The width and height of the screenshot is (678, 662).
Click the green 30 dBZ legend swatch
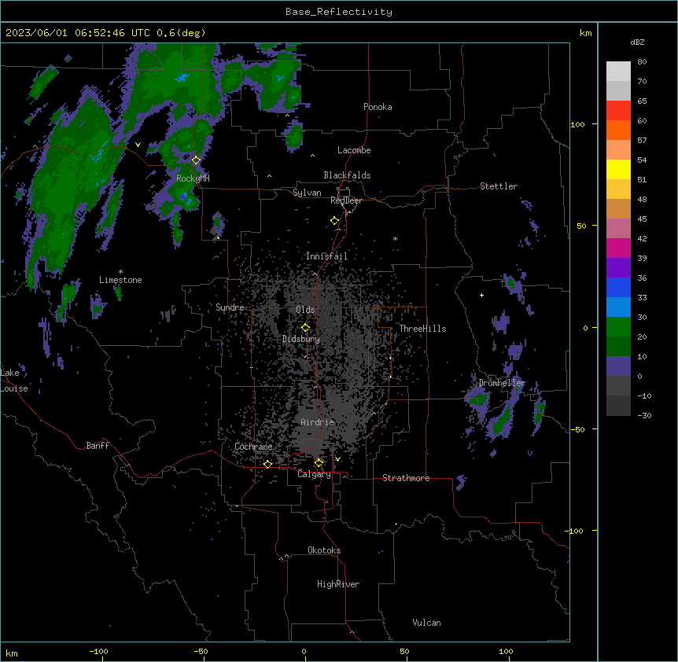tap(618, 327)
